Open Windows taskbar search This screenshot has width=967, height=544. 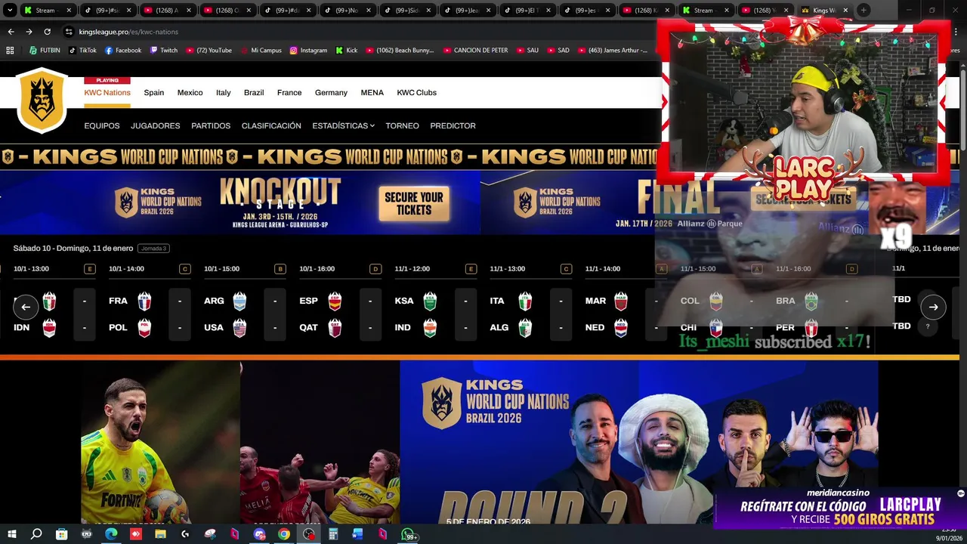point(36,534)
